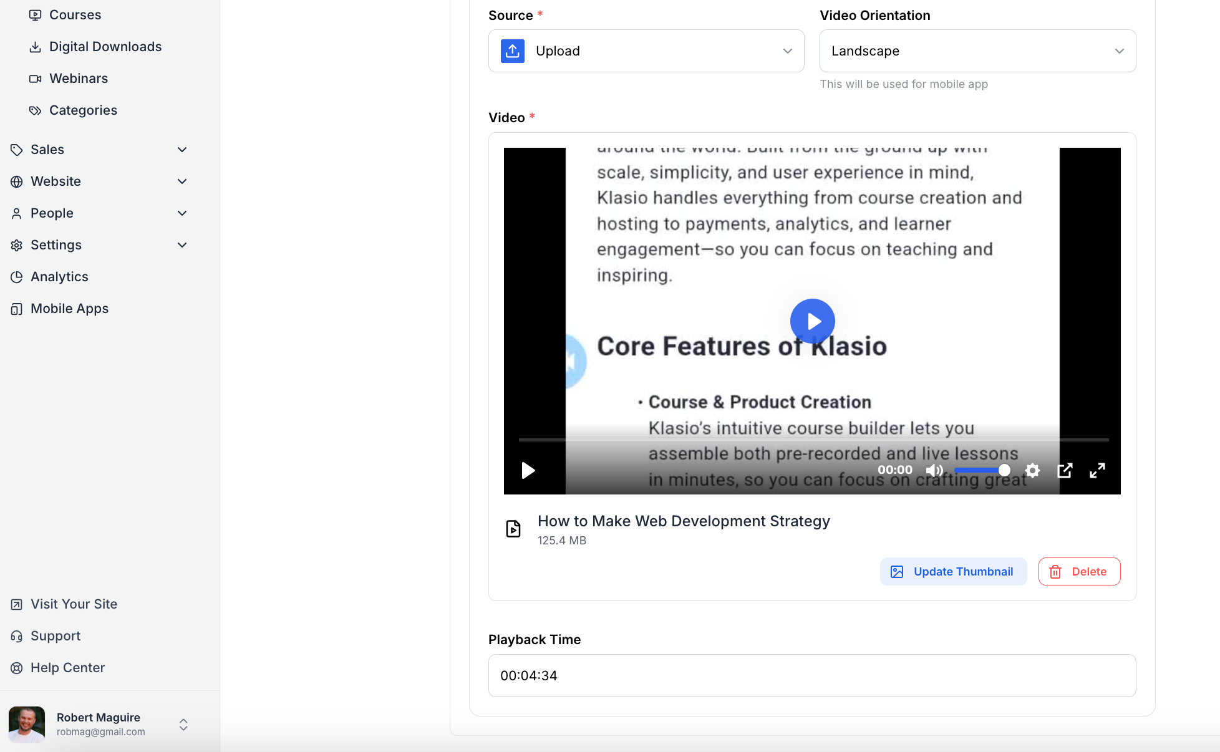Click the Update Thumbnail button
Screen dimensions: 1220x752
(x=953, y=572)
